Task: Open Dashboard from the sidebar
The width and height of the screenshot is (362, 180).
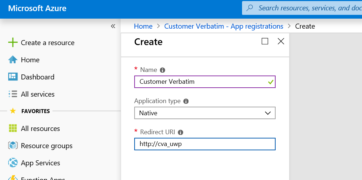Action: click(x=37, y=77)
